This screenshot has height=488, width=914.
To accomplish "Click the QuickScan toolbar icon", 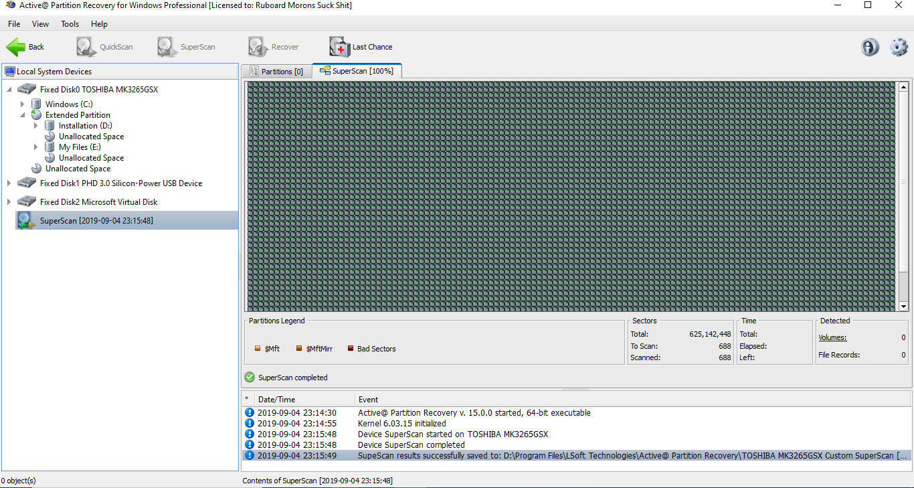I will 86,47.
